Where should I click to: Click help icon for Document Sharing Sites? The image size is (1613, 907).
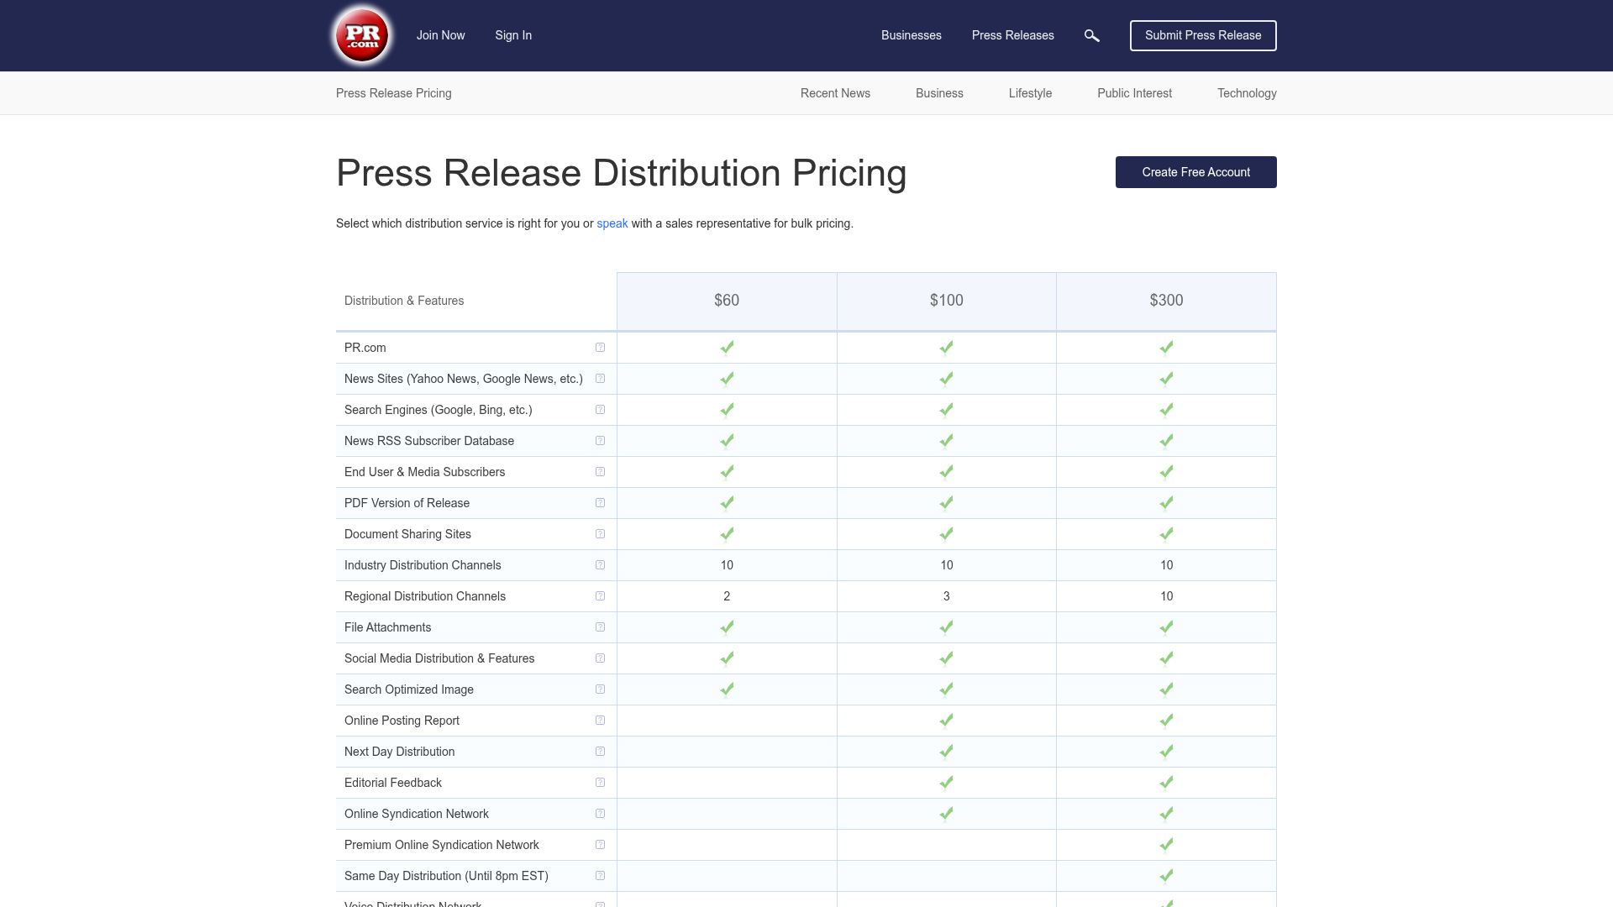(x=600, y=534)
